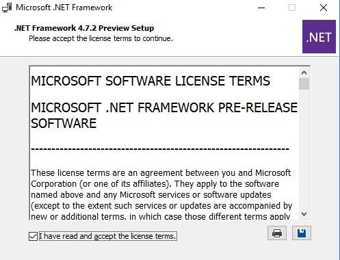Toggle via 'I have read and accept' label

[108, 236]
